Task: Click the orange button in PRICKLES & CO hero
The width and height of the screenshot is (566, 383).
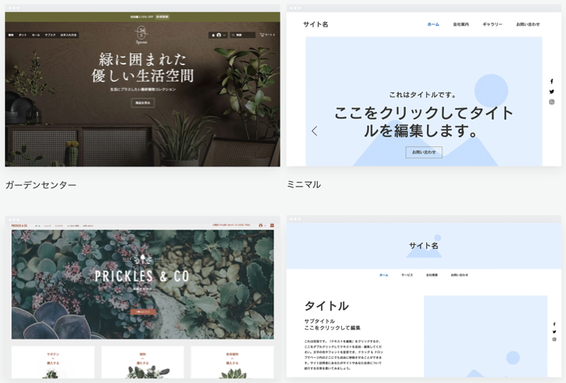Action: tap(143, 312)
